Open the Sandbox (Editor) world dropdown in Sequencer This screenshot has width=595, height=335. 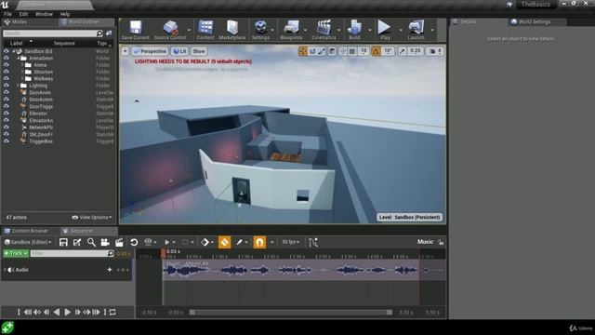[x=28, y=242]
